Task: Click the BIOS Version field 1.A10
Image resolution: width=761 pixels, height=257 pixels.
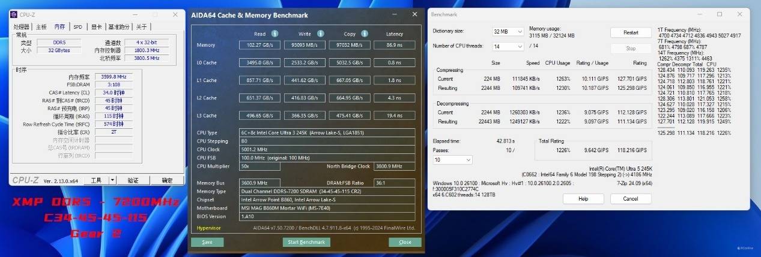Action: click(327, 216)
